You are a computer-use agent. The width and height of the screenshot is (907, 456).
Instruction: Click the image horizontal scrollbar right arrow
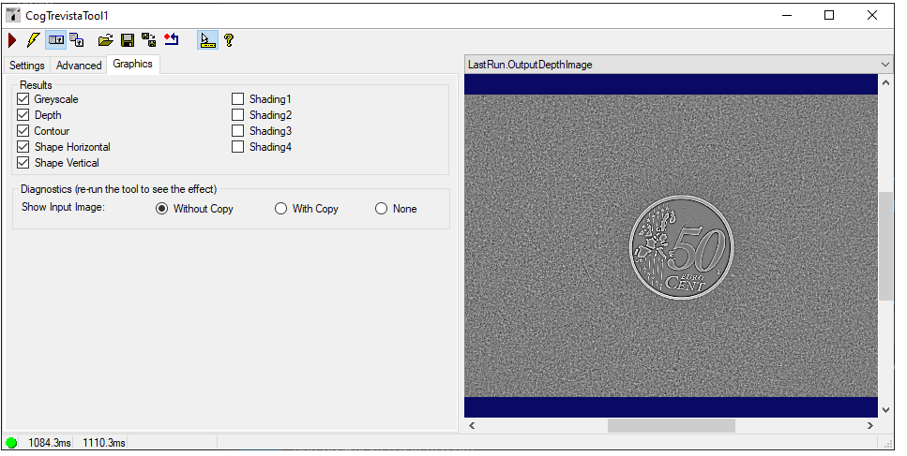(870, 426)
